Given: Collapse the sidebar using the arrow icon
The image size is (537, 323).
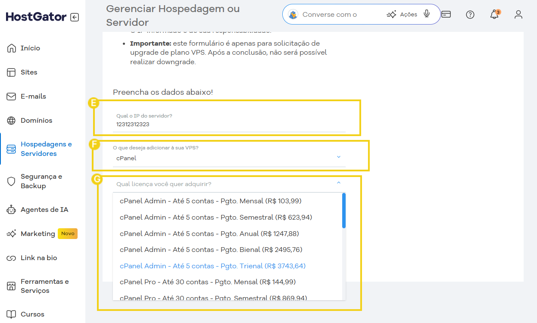Looking at the screenshot, I should [75, 17].
